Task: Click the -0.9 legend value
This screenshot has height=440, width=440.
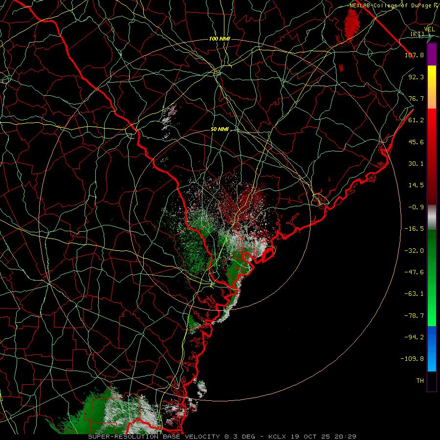Action: [x=416, y=207]
